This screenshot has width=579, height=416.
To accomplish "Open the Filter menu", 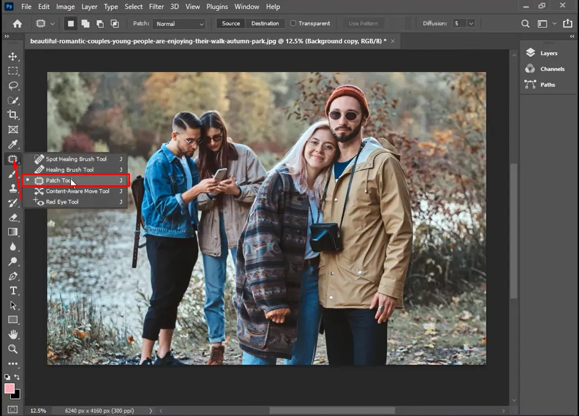I will click(x=156, y=7).
